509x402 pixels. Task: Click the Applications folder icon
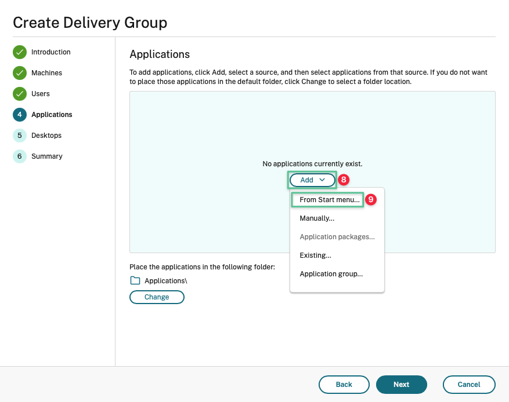(135, 280)
